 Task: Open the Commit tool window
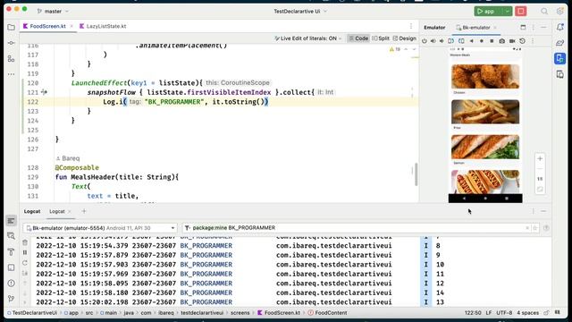click(x=12, y=43)
